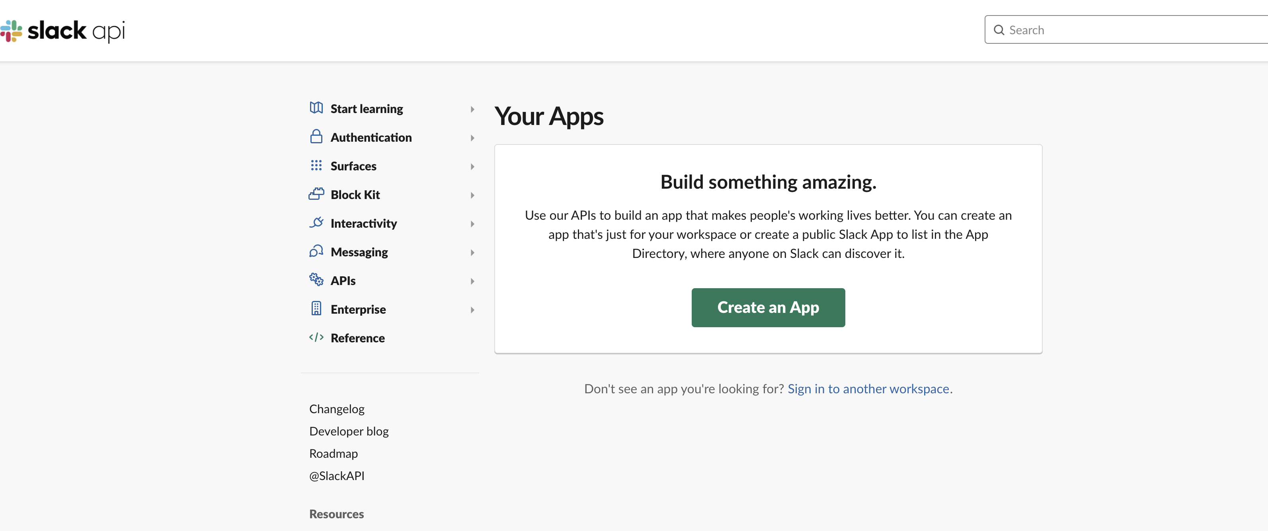
Task: Open the Messaging menu item
Action: (359, 252)
